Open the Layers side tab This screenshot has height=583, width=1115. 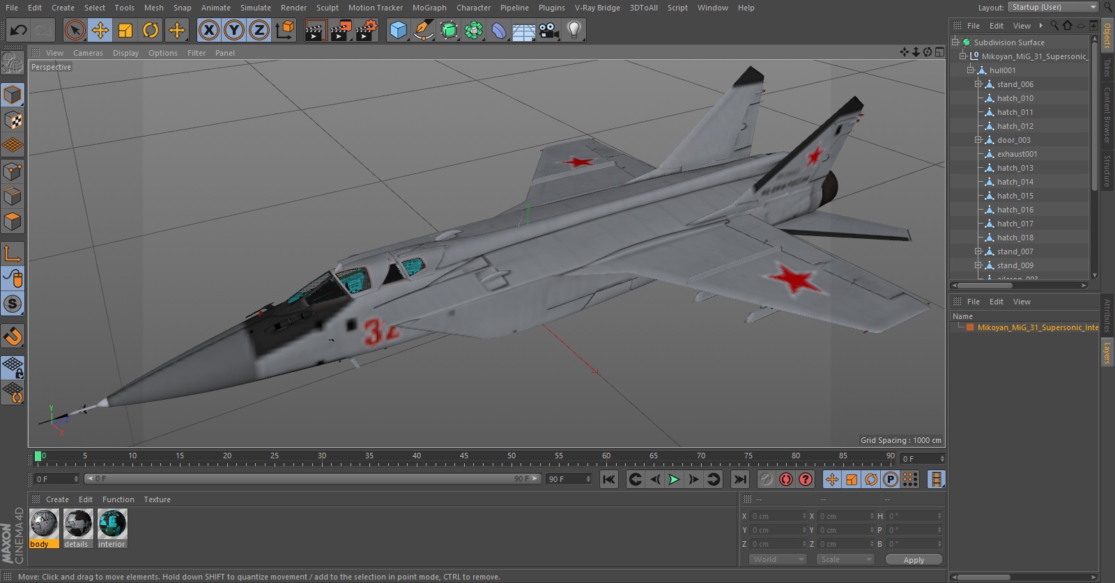tap(1107, 352)
